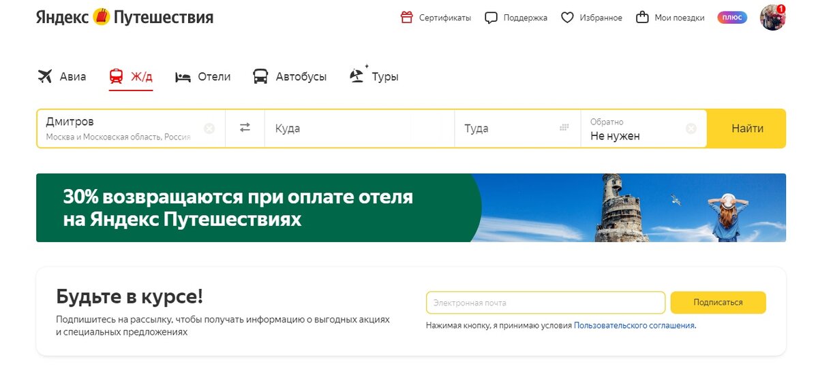
Task: Click the red train icon
Action: [117, 76]
